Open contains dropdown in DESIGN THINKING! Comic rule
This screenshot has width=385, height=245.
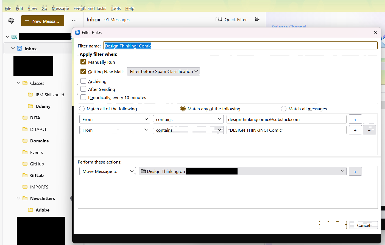[x=188, y=130]
